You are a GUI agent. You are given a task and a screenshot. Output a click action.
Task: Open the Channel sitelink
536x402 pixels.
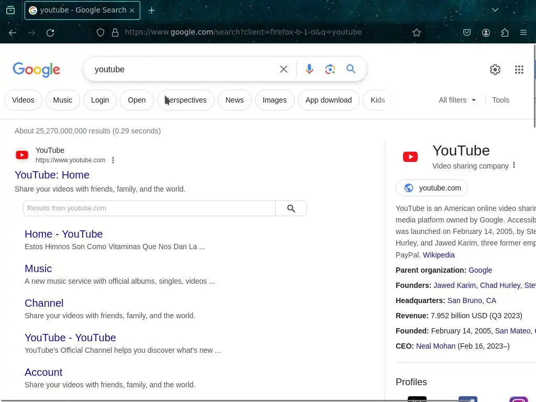click(44, 303)
